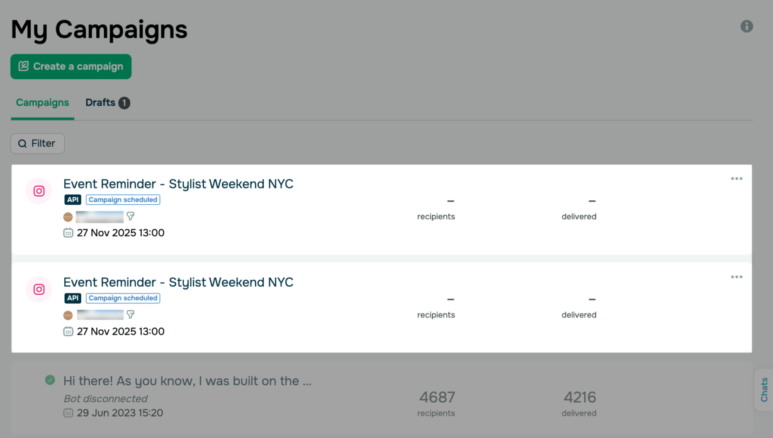Open the three-dot menu for the second campaign
The image size is (773, 438).
point(736,277)
